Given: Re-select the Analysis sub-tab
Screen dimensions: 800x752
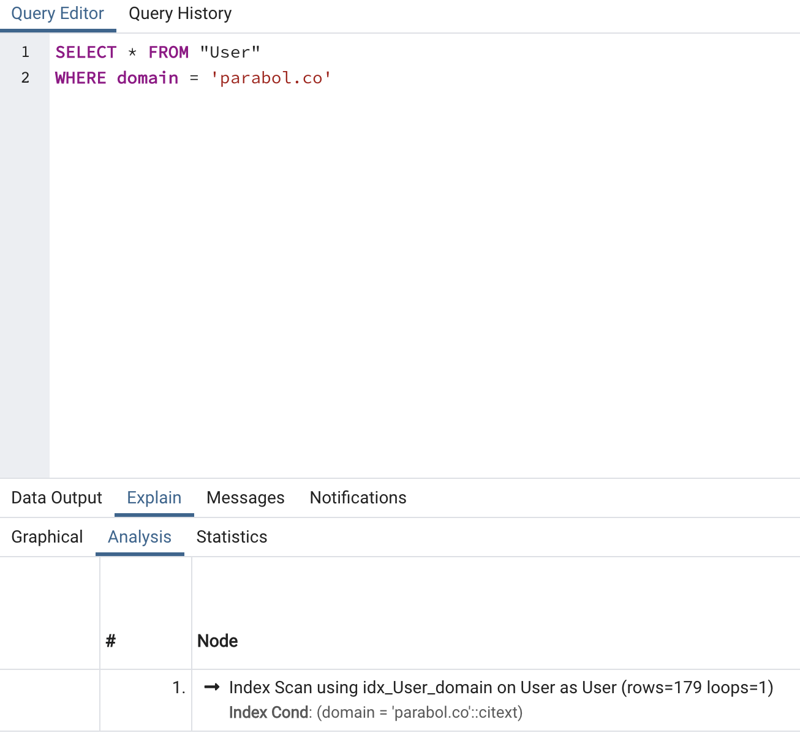Looking at the screenshot, I should pos(140,537).
